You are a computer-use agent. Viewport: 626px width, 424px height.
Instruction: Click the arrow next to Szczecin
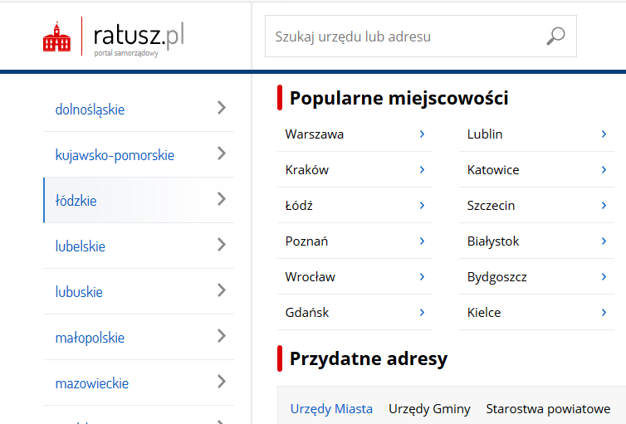[604, 206]
